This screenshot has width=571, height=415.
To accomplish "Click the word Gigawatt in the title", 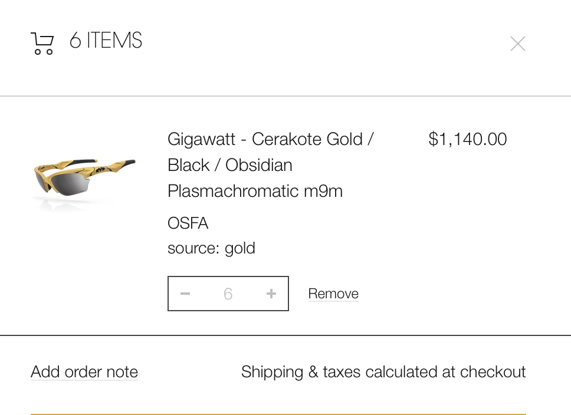I will pos(201,139).
